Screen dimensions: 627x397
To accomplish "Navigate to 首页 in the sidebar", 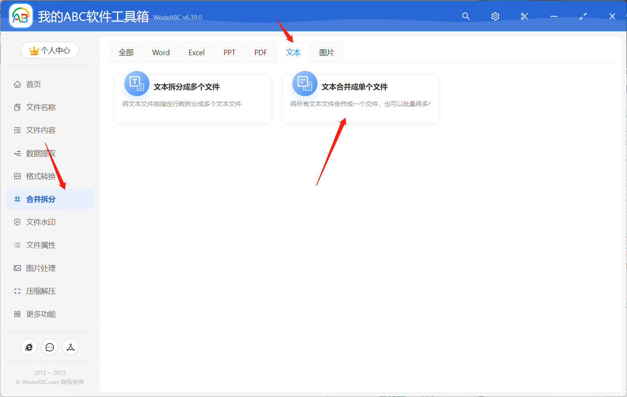I will point(33,84).
